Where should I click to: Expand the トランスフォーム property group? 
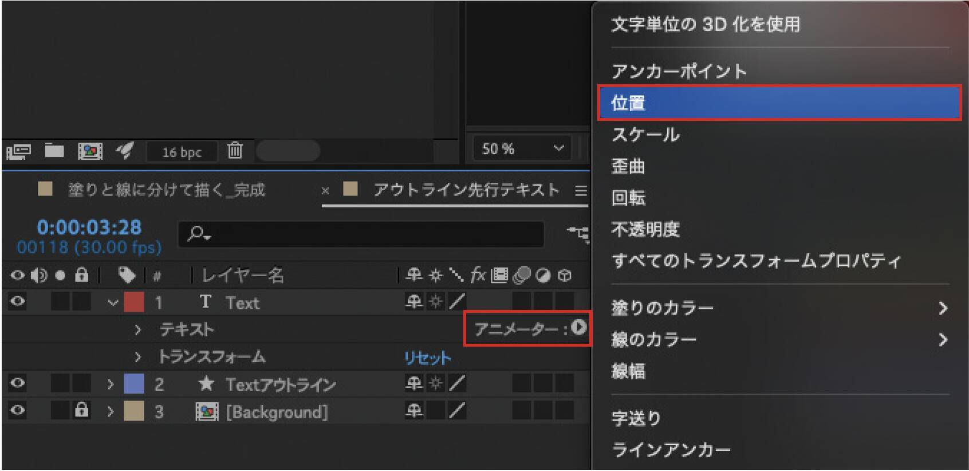[x=137, y=357]
